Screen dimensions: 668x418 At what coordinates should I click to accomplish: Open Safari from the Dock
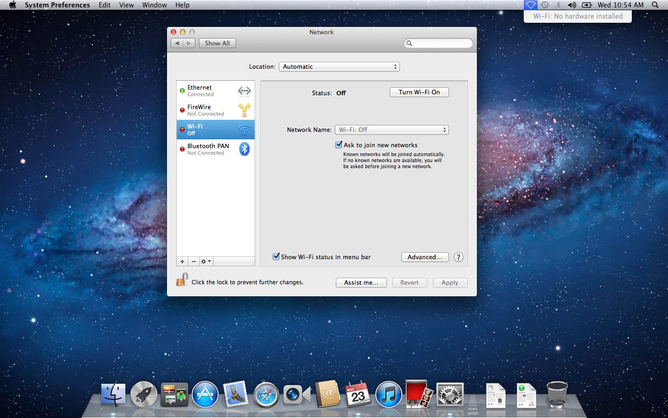click(x=266, y=395)
